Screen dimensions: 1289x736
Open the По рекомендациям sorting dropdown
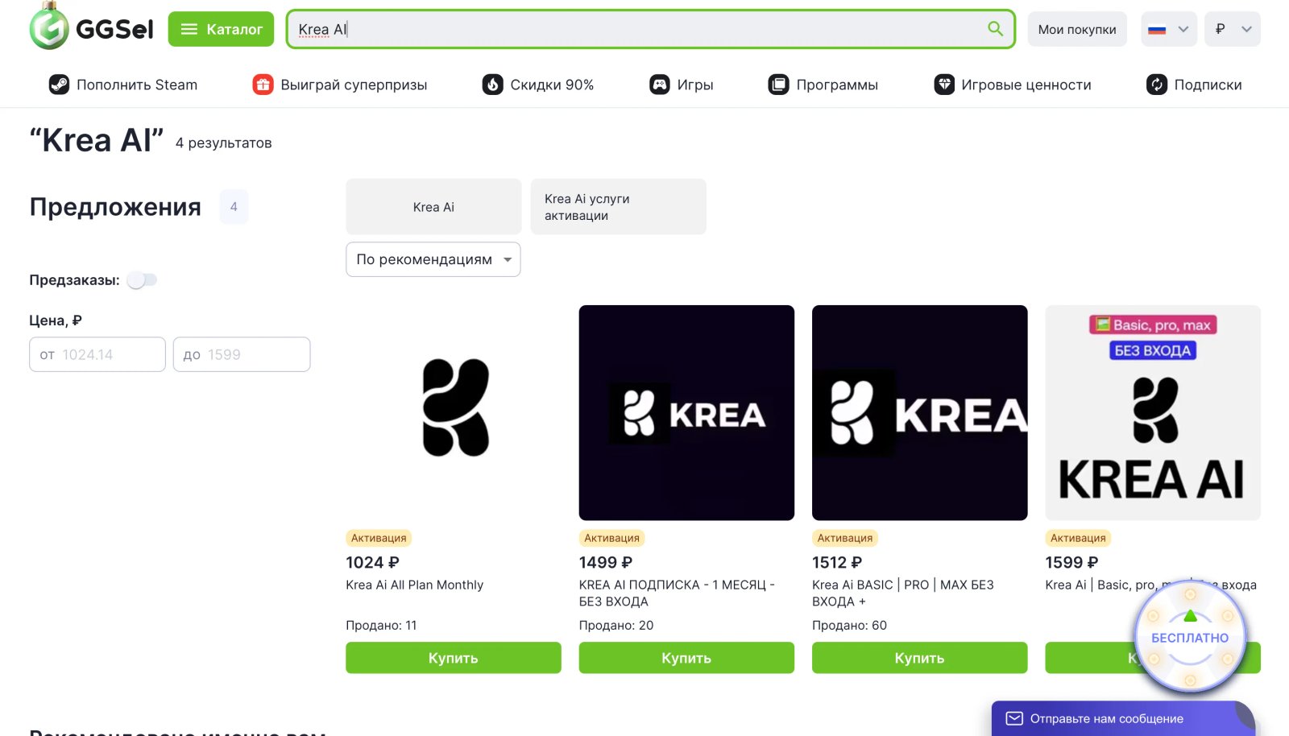[x=433, y=259]
